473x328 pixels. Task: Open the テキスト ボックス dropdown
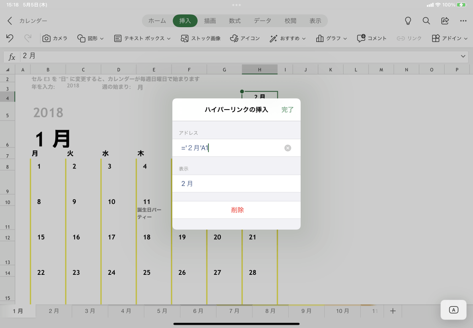142,38
